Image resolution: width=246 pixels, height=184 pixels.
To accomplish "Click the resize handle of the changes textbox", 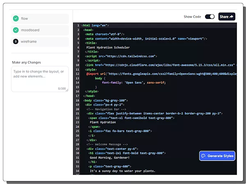I will coord(67,90).
